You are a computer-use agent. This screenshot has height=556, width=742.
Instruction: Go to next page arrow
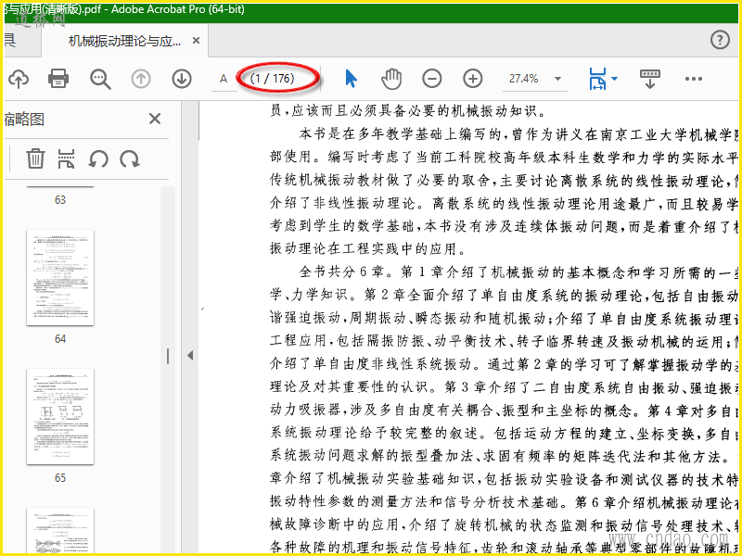point(182,79)
